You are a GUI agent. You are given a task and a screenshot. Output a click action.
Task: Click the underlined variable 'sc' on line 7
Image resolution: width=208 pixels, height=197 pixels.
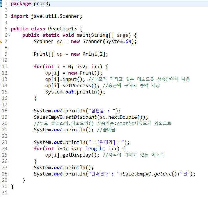pos(60,42)
